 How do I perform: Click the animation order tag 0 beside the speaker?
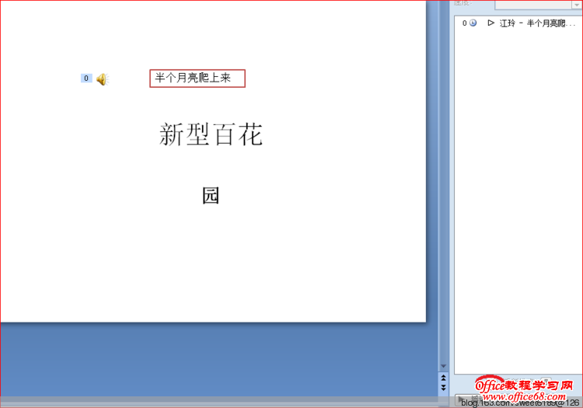[x=86, y=78]
